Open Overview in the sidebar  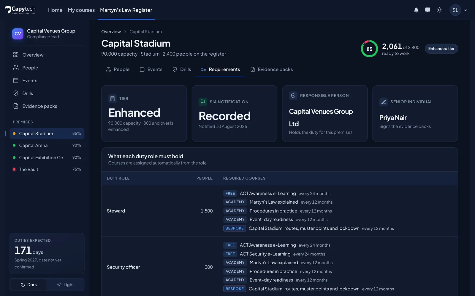47,55
